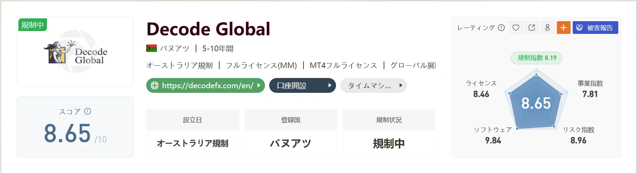Image resolution: width=637 pixels, height=174 pixels.
Task: Click the ソフトウェア 9.84 score
Action: (493, 135)
